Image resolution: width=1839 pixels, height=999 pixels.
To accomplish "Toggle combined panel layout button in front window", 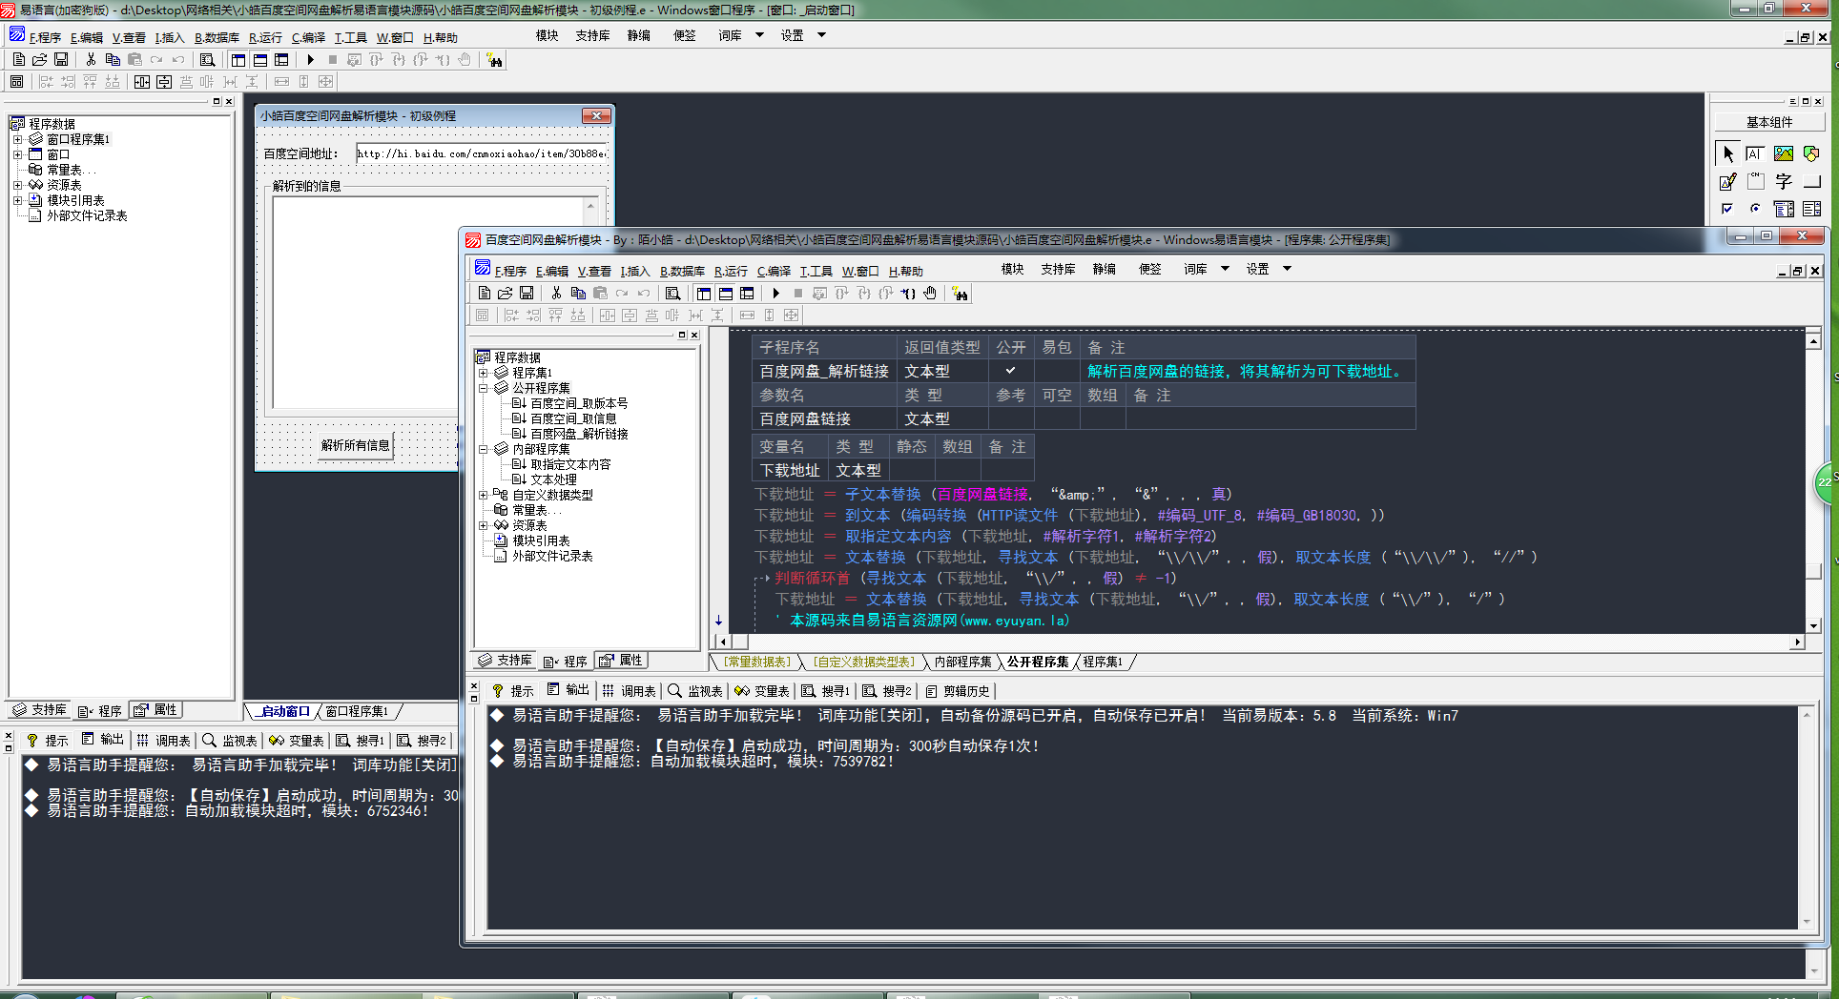I will (x=747, y=294).
